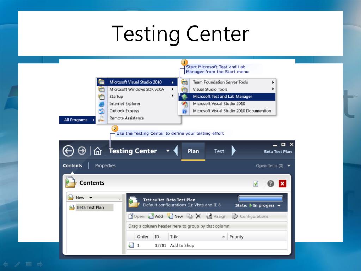
Task: Click the Remote Assistance icon
Action: click(x=102, y=119)
